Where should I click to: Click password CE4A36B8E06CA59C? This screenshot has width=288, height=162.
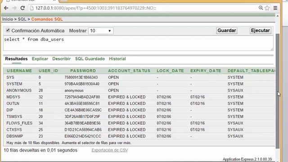coord(83,110)
